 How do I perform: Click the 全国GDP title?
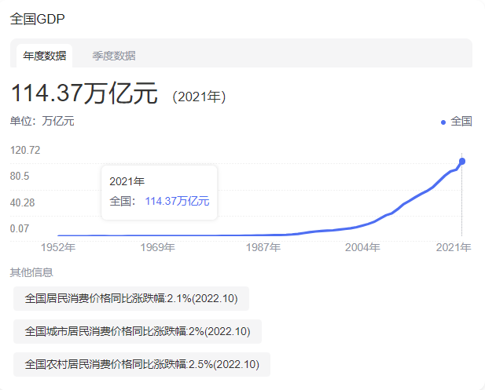[x=38, y=19]
